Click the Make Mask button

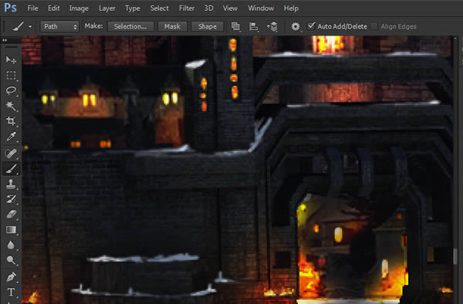(x=172, y=26)
